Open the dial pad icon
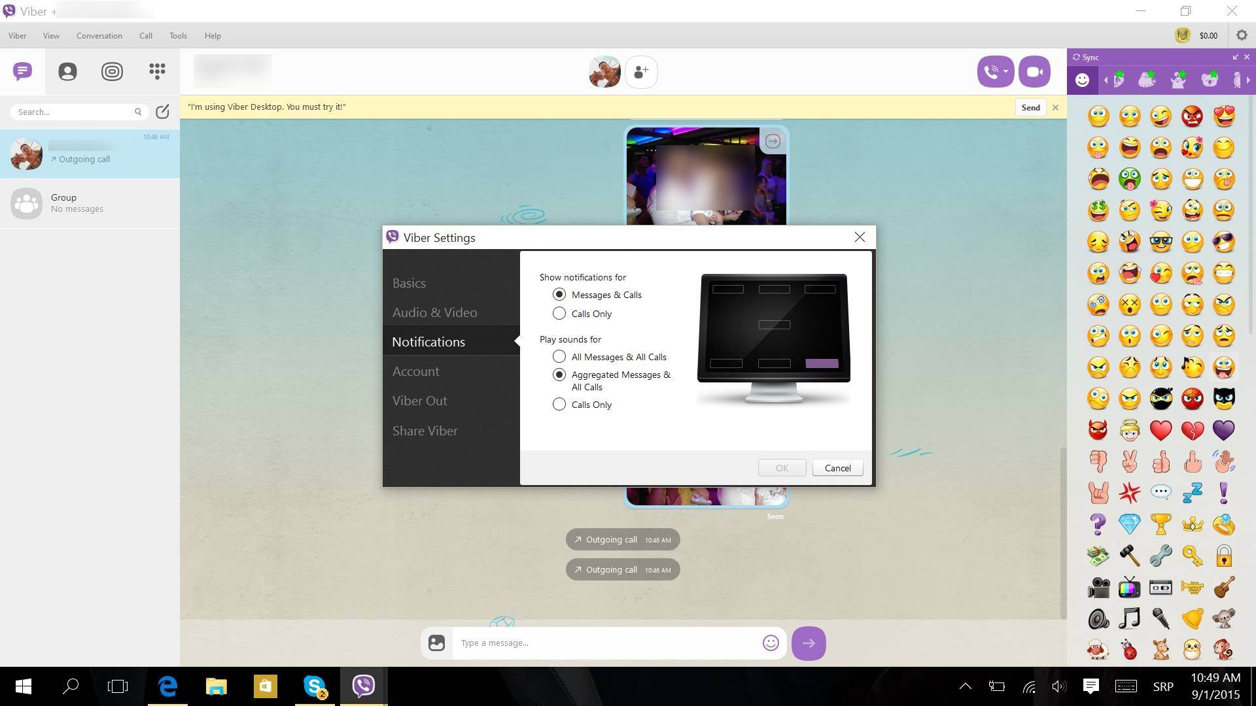The image size is (1256, 706). pyautogui.click(x=157, y=71)
